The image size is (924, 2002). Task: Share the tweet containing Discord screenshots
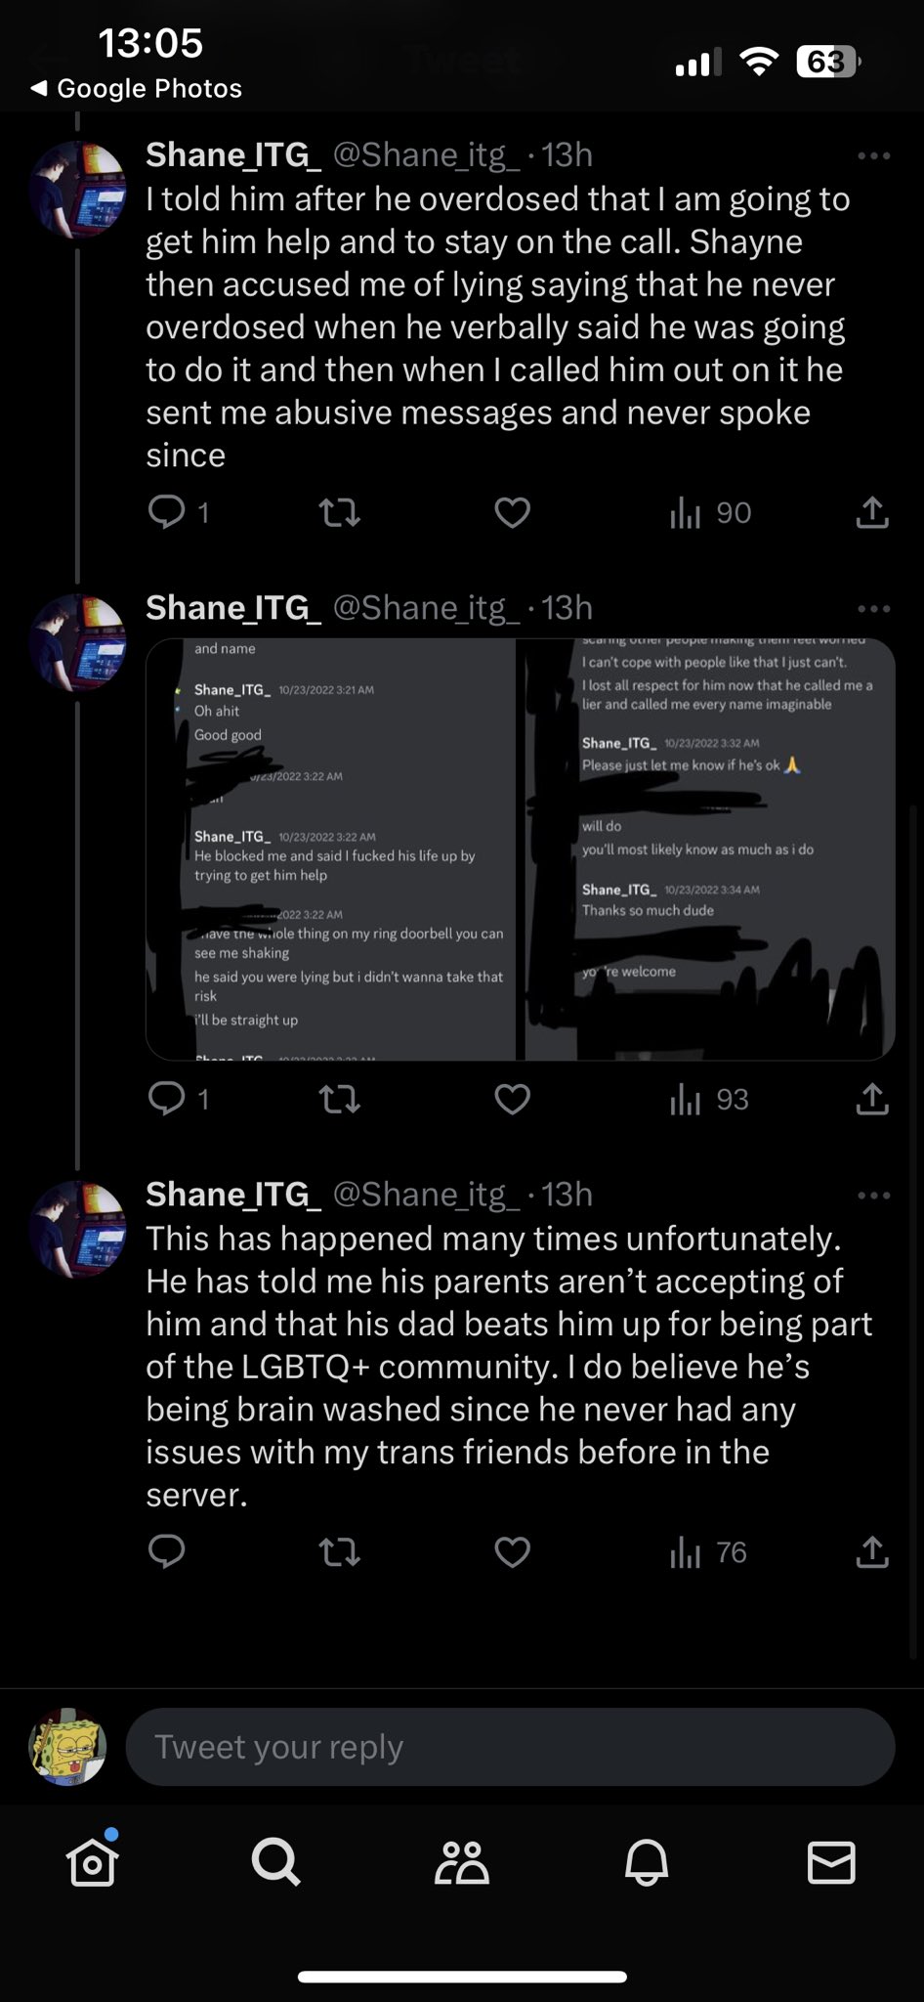click(x=871, y=1100)
